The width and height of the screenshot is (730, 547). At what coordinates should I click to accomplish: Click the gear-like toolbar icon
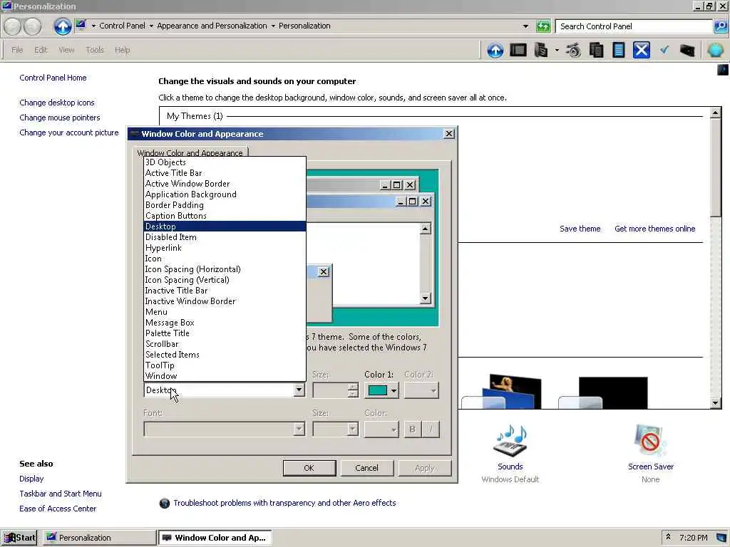pos(573,50)
